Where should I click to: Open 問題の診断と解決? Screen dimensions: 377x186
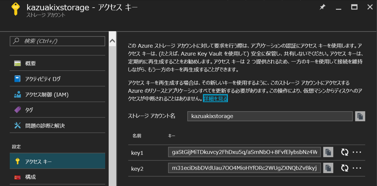[57, 126]
